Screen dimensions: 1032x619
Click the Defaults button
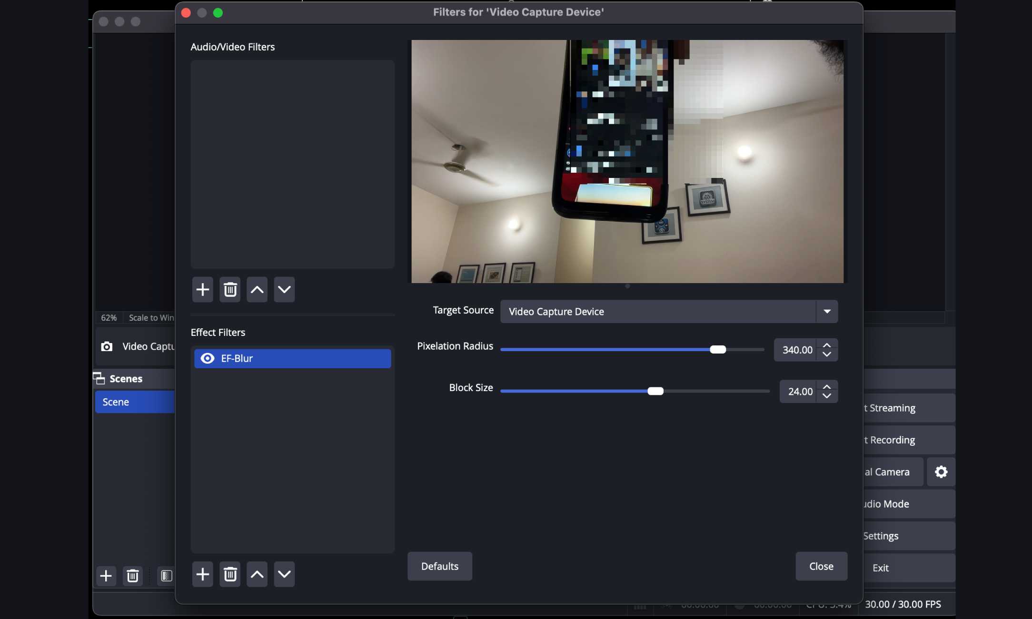click(x=439, y=566)
